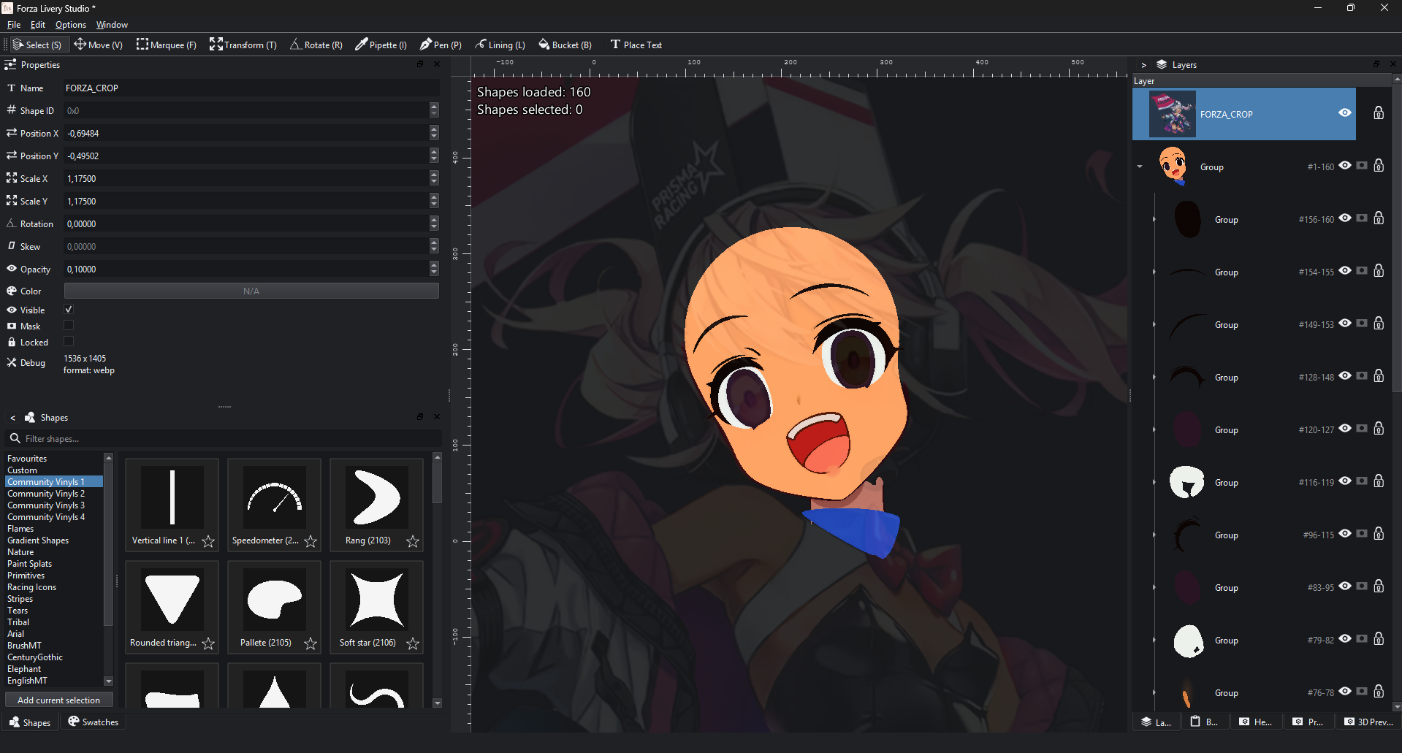Expand the Group #154-155 layer
The image size is (1402, 753).
pos(1154,272)
